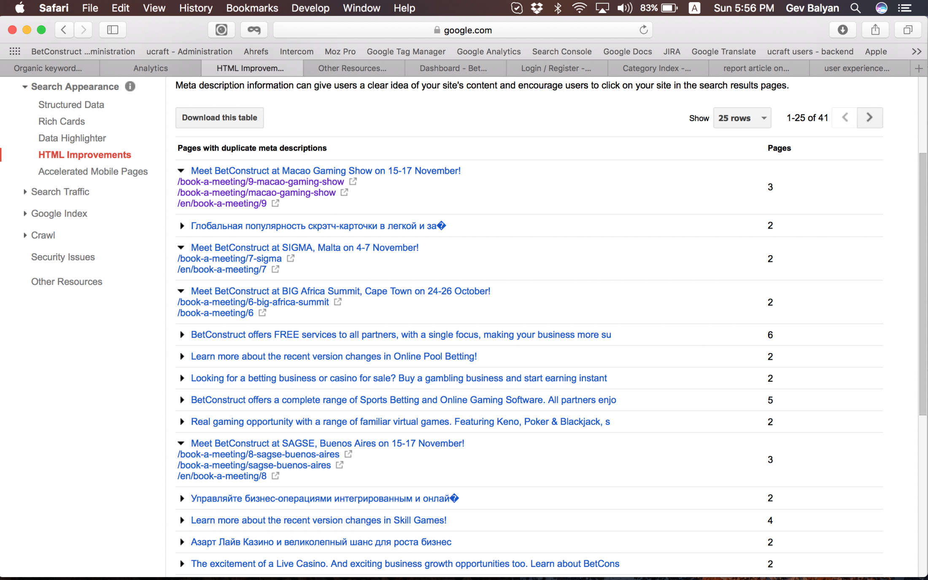This screenshot has width=928, height=580.
Task: Expand the Google Index section
Action: click(25, 213)
